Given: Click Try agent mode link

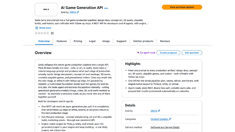Looking at the screenshot, I should [148, 53].
